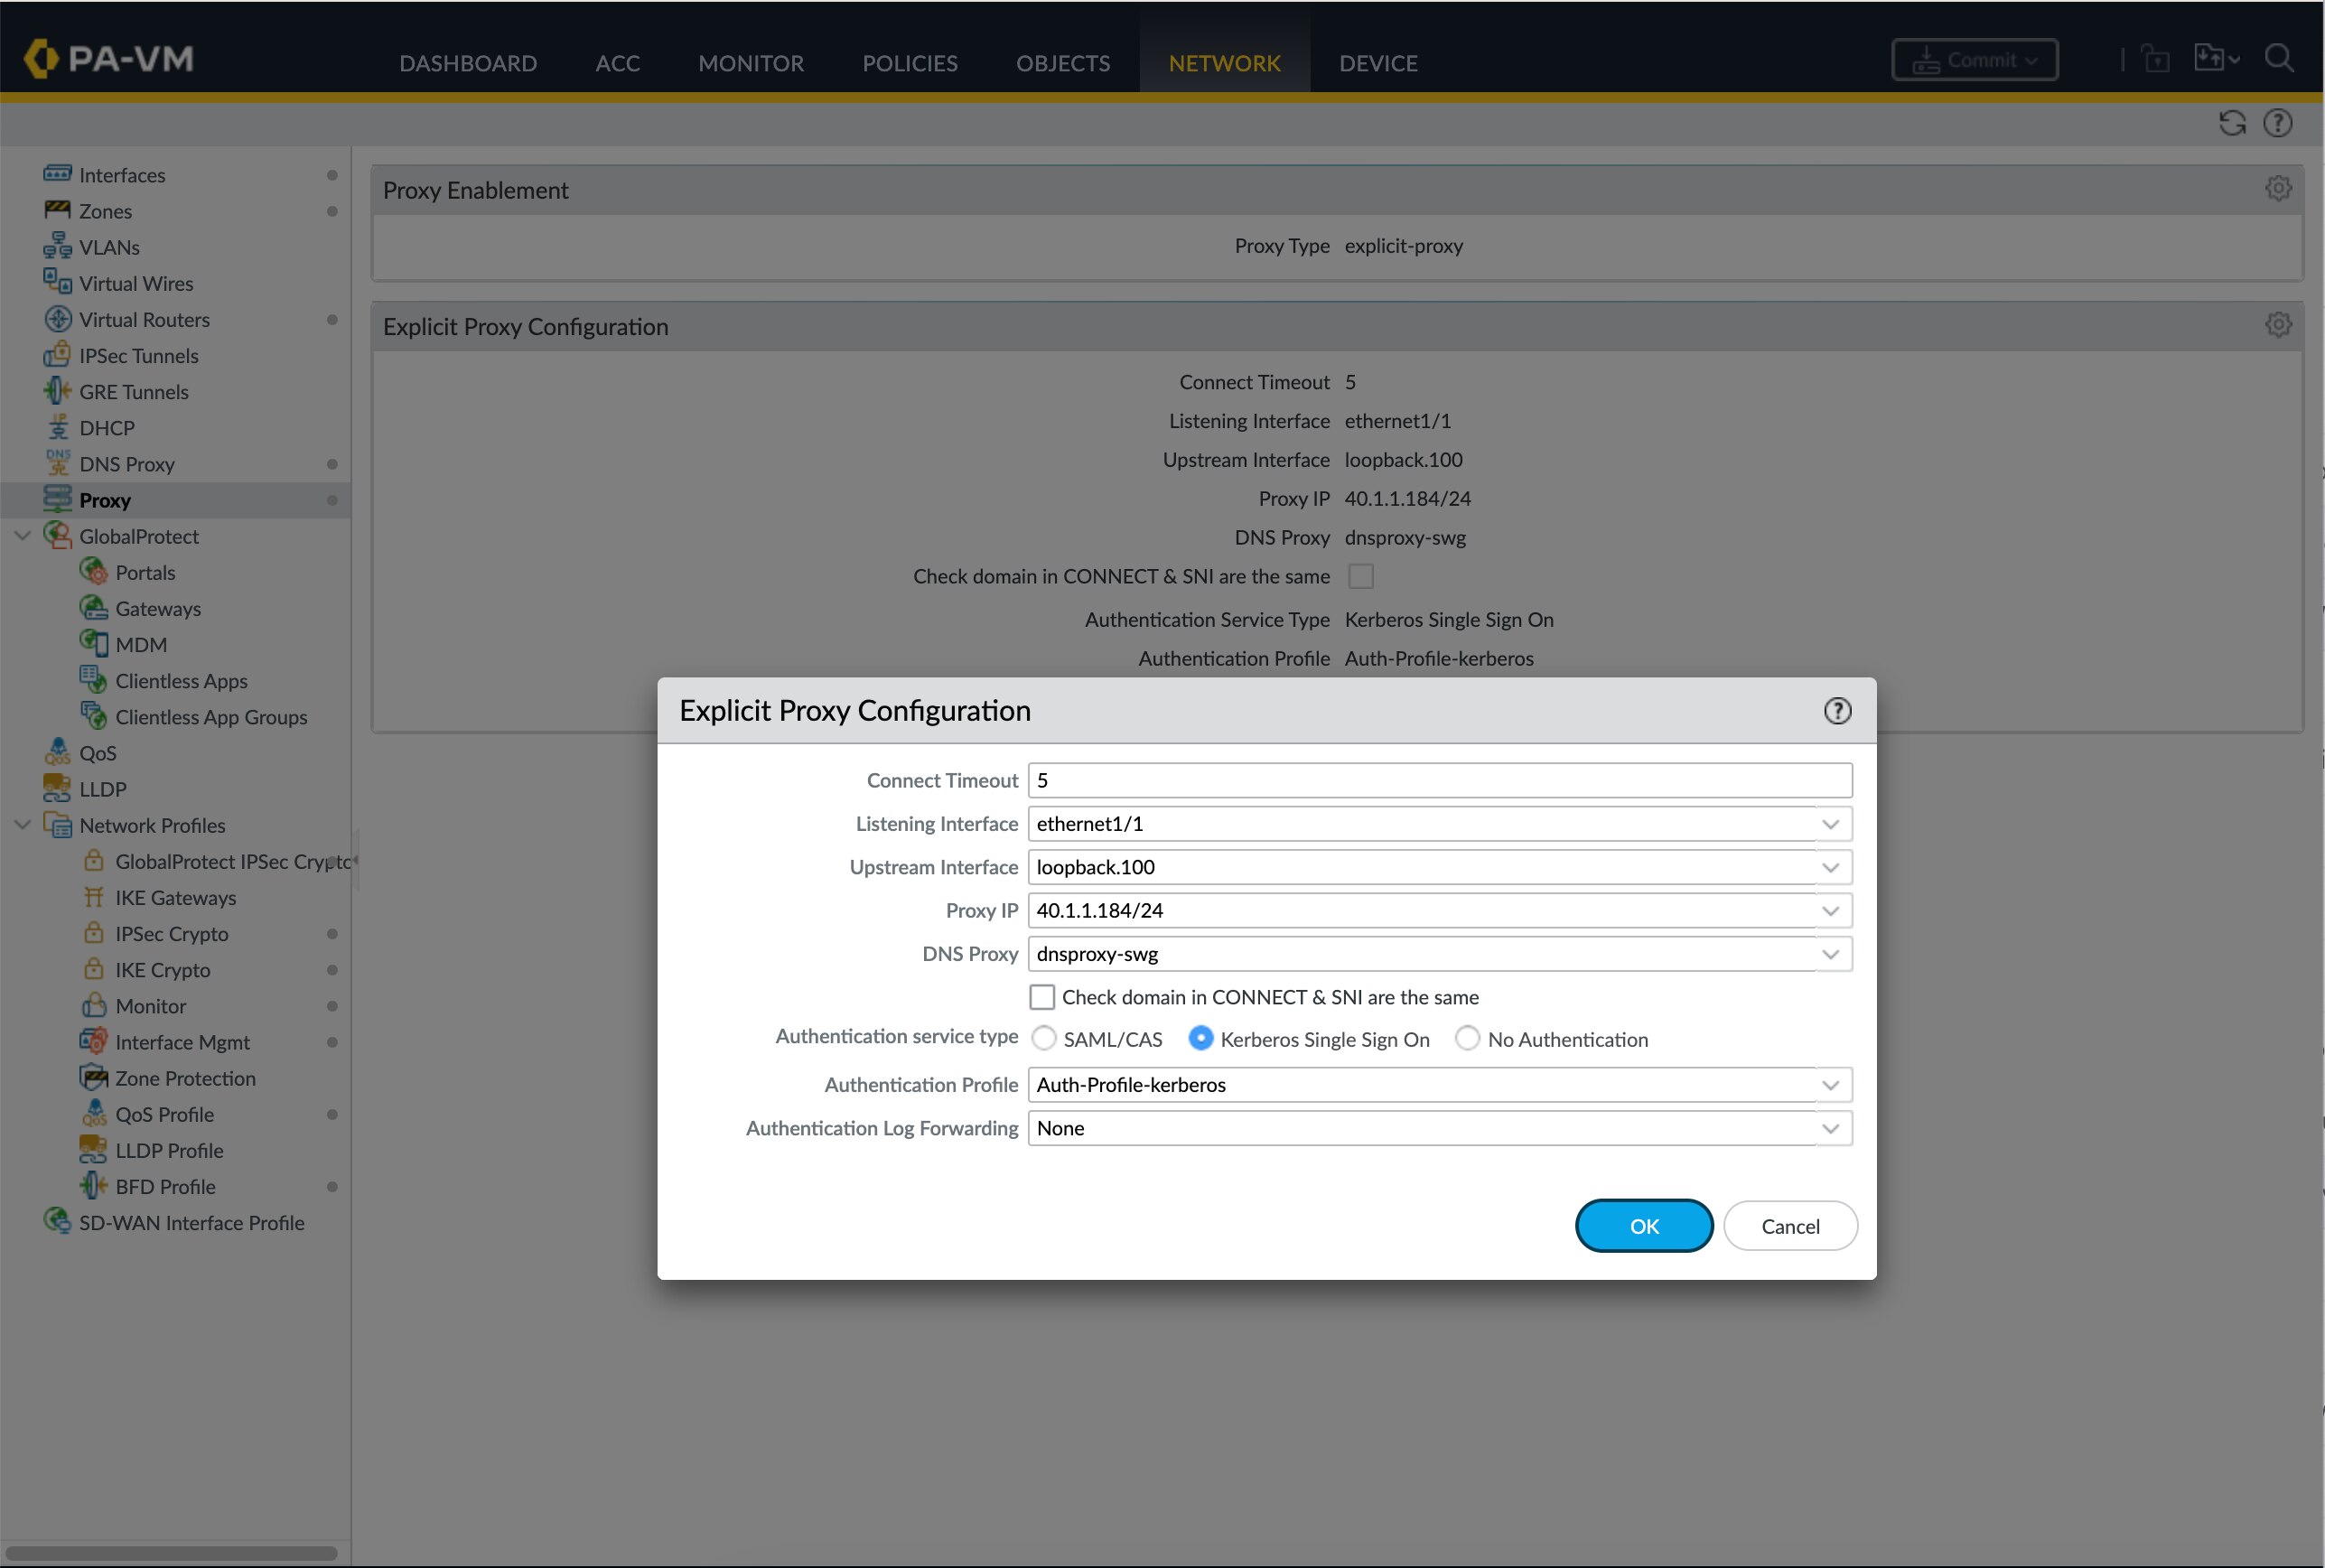Confirm settings with the OK button

point(1643,1225)
